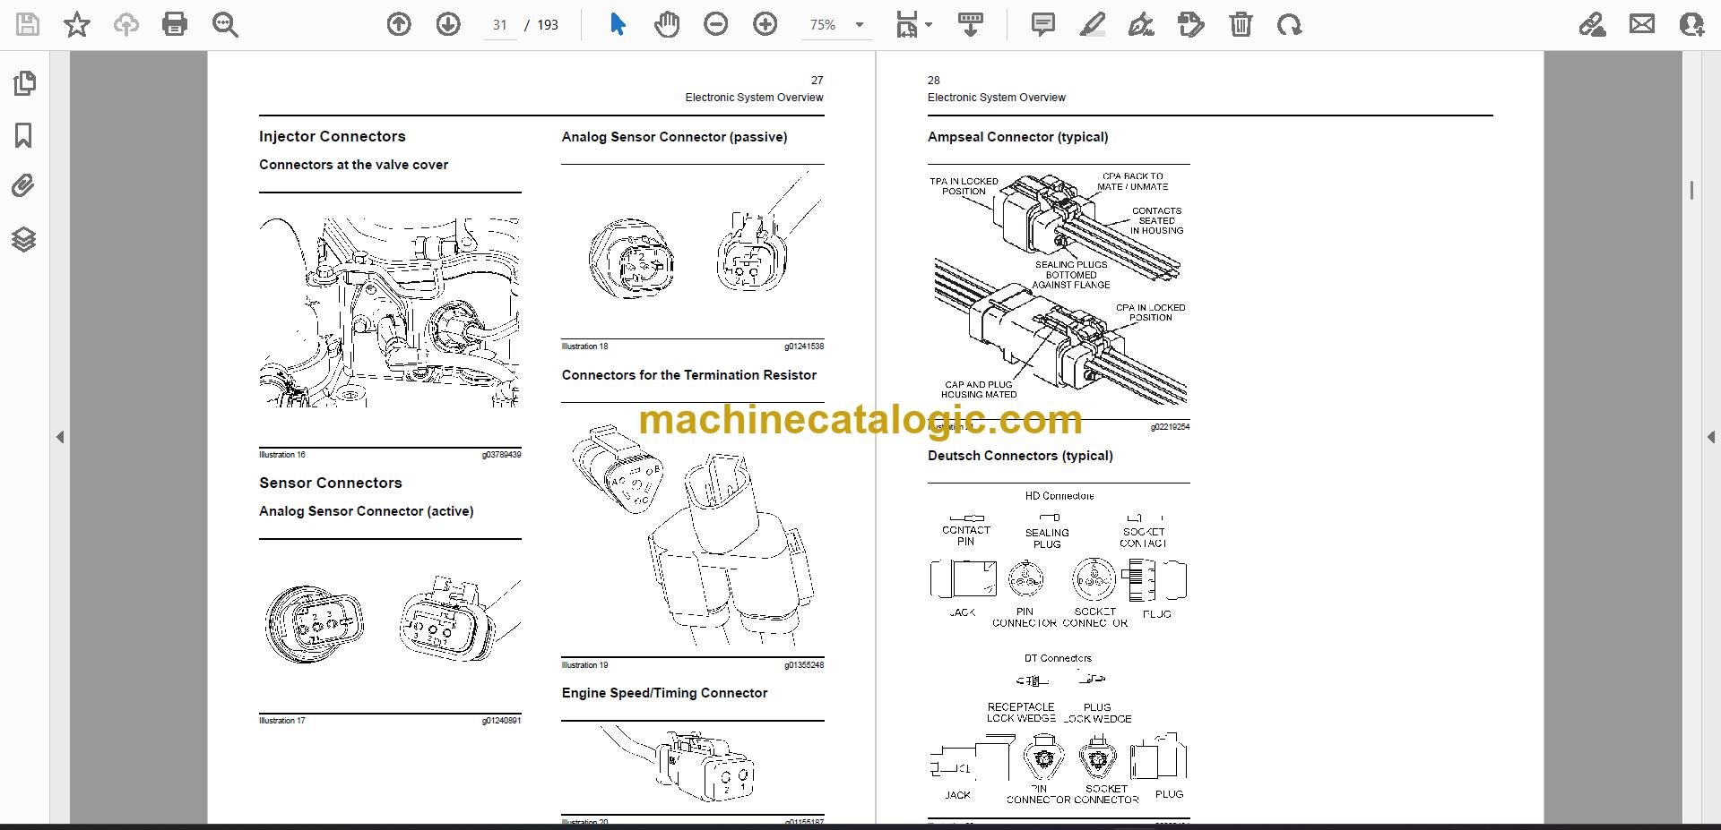The image size is (1721, 830).
Task: Select the highlight text tool
Action: coord(1092,24)
